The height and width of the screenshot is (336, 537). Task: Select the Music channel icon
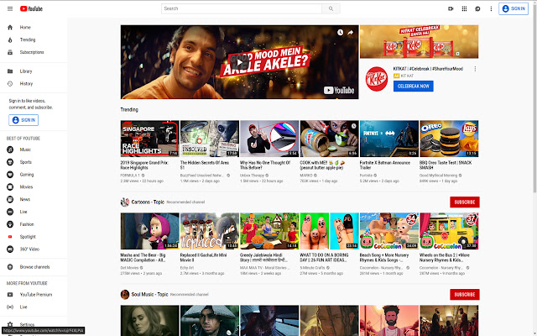[x=10, y=150]
